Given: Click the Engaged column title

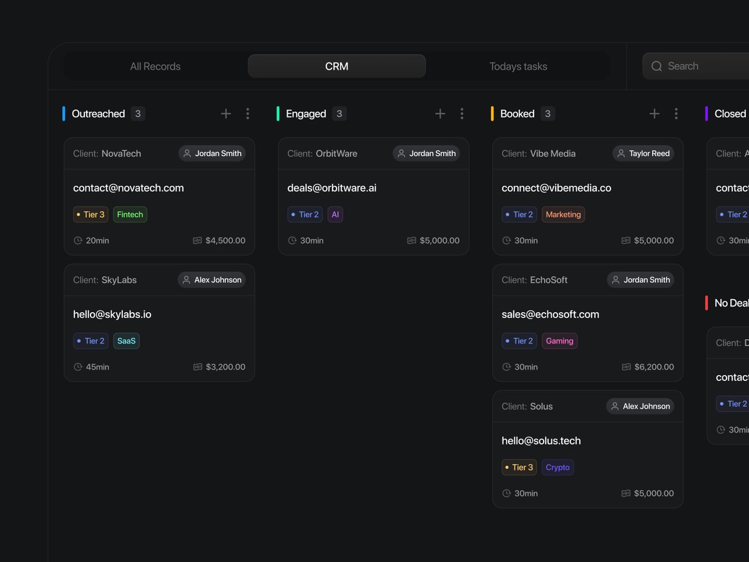Looking at the screenshot, I should [306, 114].
